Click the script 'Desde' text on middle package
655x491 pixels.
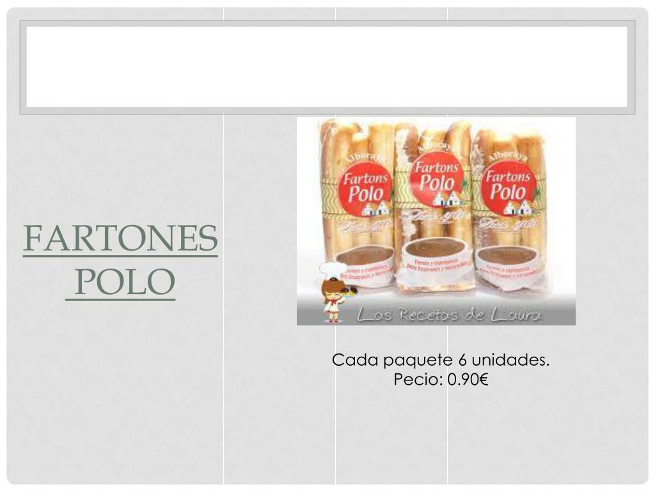[434, 216]
